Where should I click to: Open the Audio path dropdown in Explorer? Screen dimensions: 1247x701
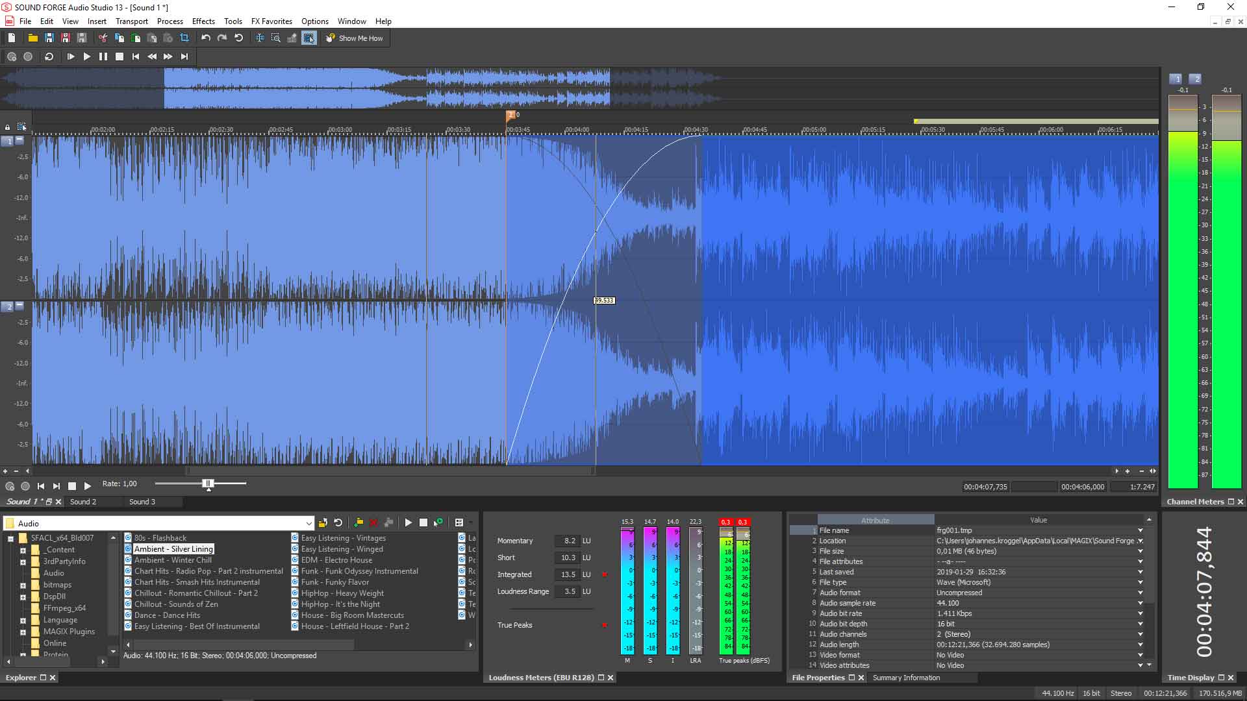tap(310, 523)
